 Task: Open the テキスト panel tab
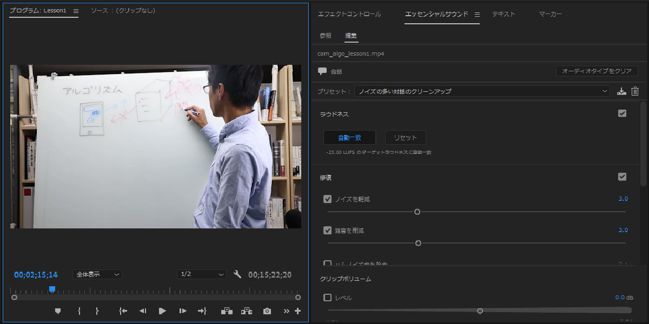click(x=504, y=14)
